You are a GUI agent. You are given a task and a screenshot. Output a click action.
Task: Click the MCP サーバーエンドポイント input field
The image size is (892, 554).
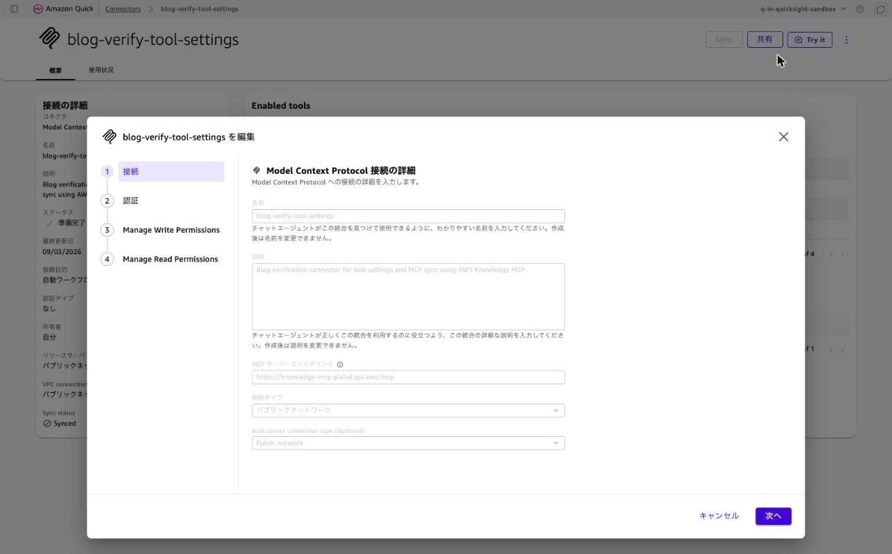tap(408, 377)
